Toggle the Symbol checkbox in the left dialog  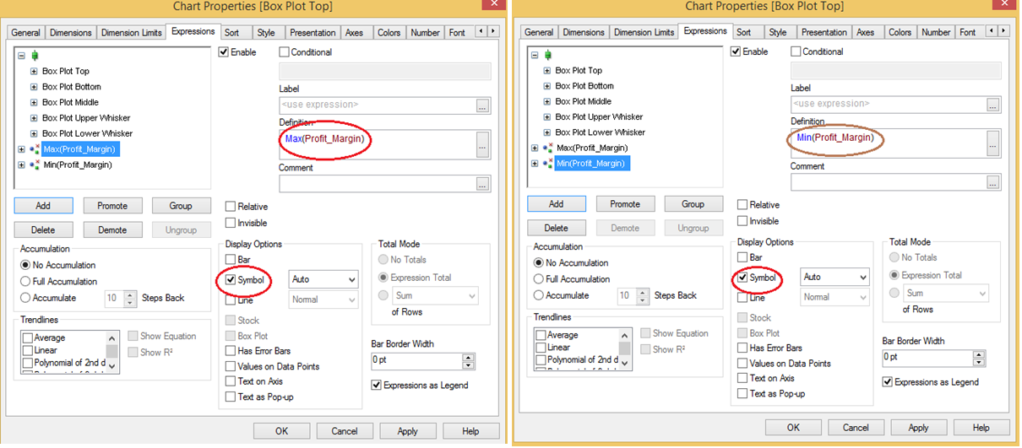[x=231, y=279]
